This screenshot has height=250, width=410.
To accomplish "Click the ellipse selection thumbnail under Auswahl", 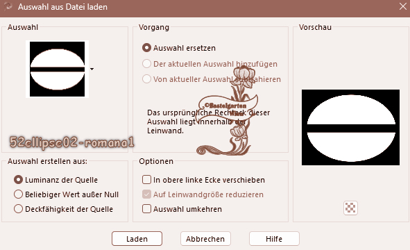I will coord(58,69).
